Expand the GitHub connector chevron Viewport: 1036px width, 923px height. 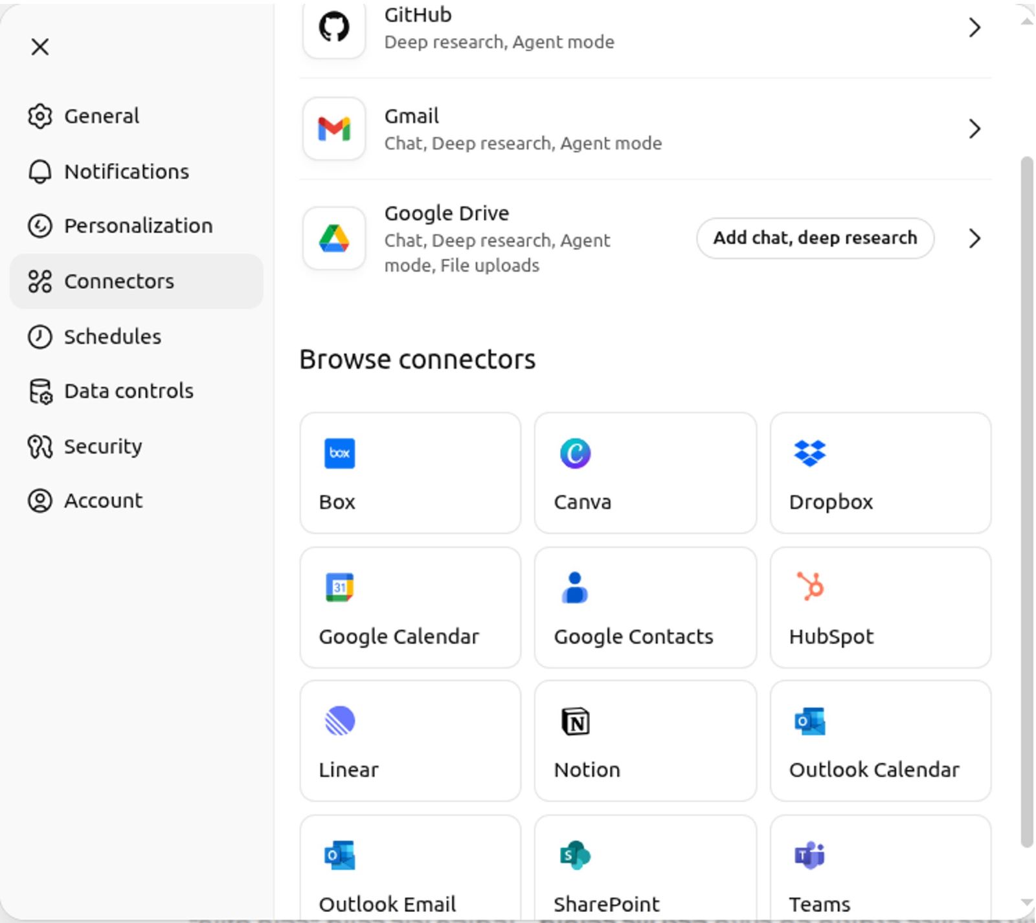point(974,27)
